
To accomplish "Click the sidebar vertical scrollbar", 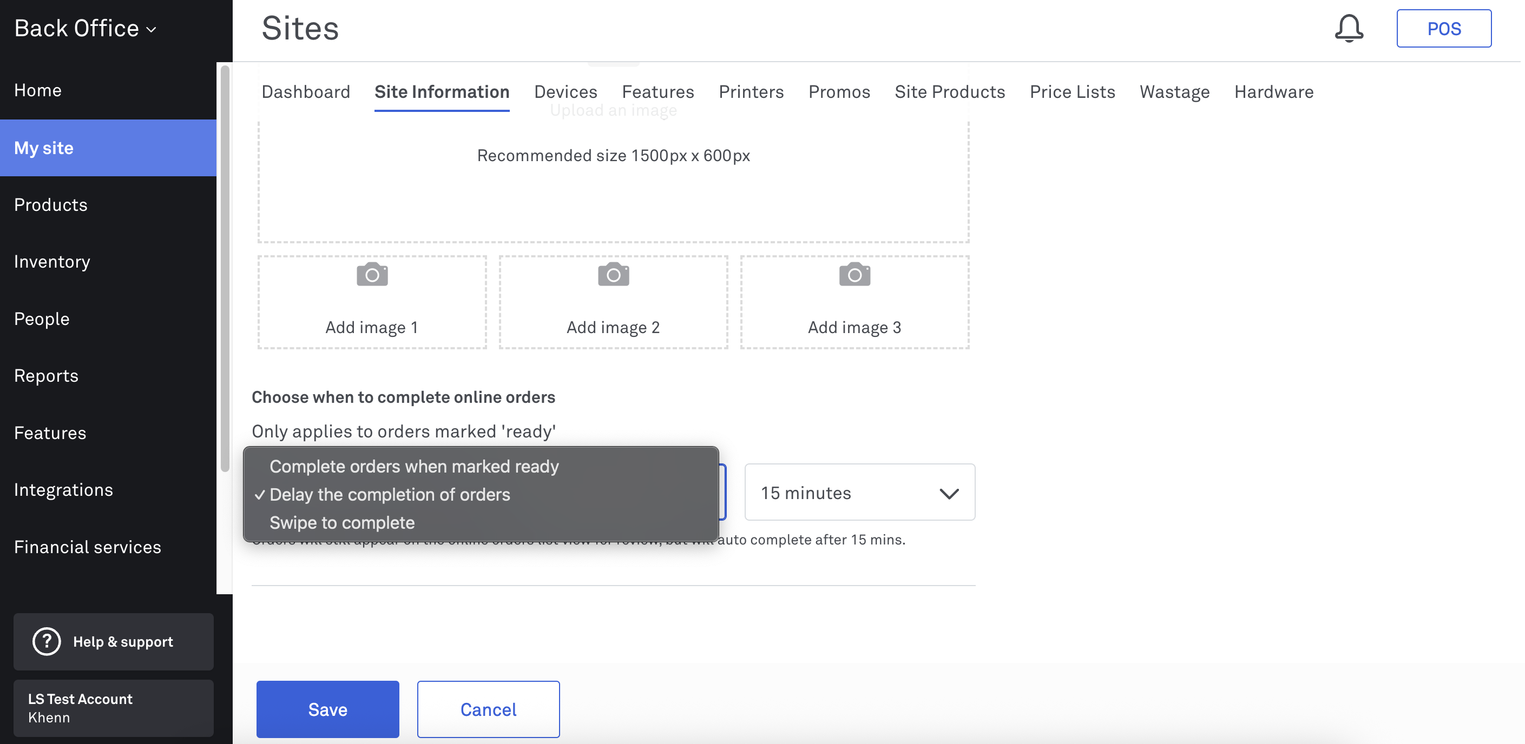I will point(225,269).
